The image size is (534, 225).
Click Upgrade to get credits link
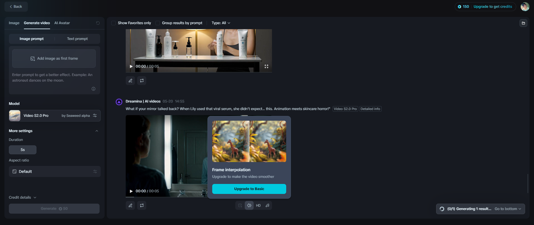click(493, 7)
